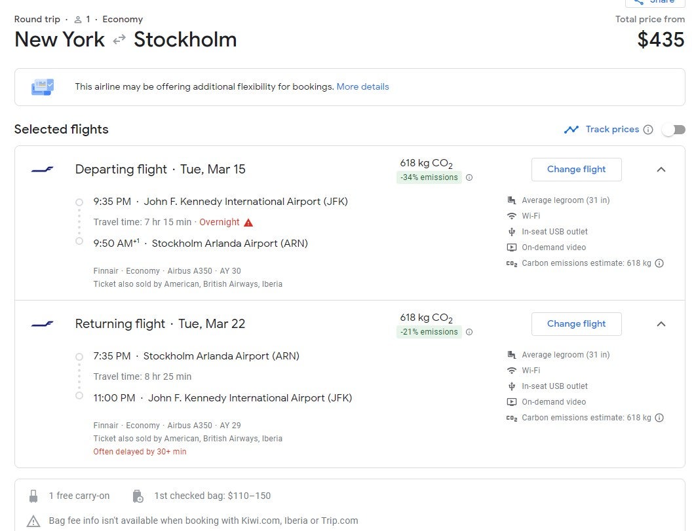Click the Finnair AY 29 flight info line
694x531 pixels.
coord(167,426)
